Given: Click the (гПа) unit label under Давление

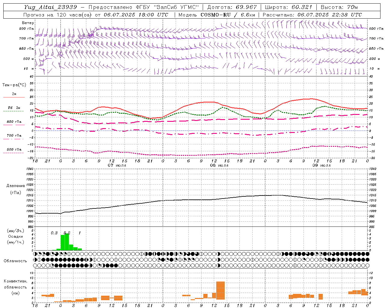Looking at the screenshot, I should pos(16,193).
